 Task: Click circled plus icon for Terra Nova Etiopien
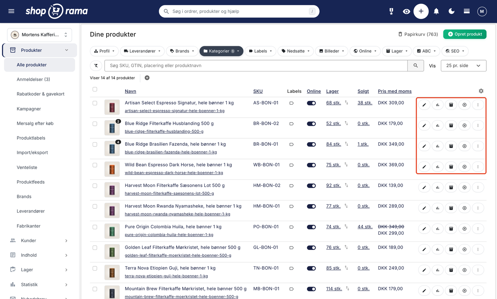465,270
